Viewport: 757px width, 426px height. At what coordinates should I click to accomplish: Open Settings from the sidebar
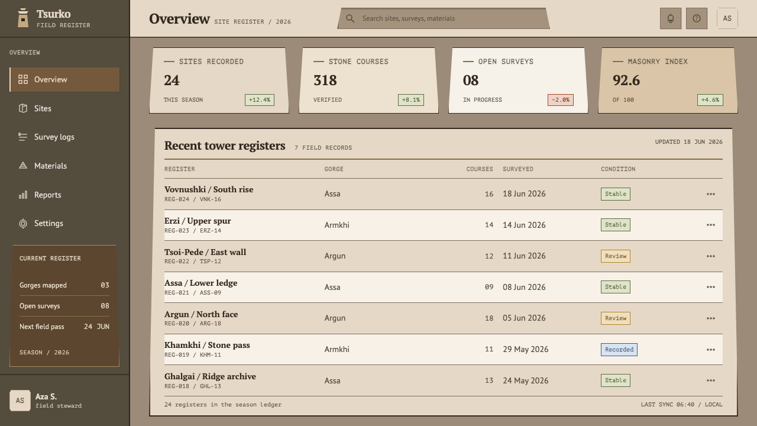click(64, 223)
